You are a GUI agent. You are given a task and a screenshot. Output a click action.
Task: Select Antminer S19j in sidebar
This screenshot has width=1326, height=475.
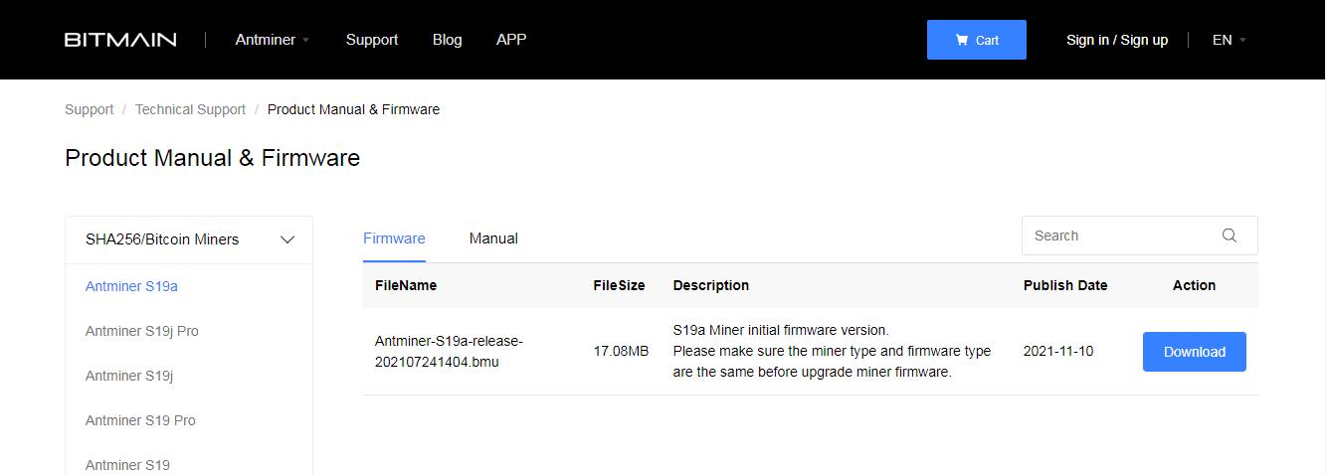click(129, 376)
